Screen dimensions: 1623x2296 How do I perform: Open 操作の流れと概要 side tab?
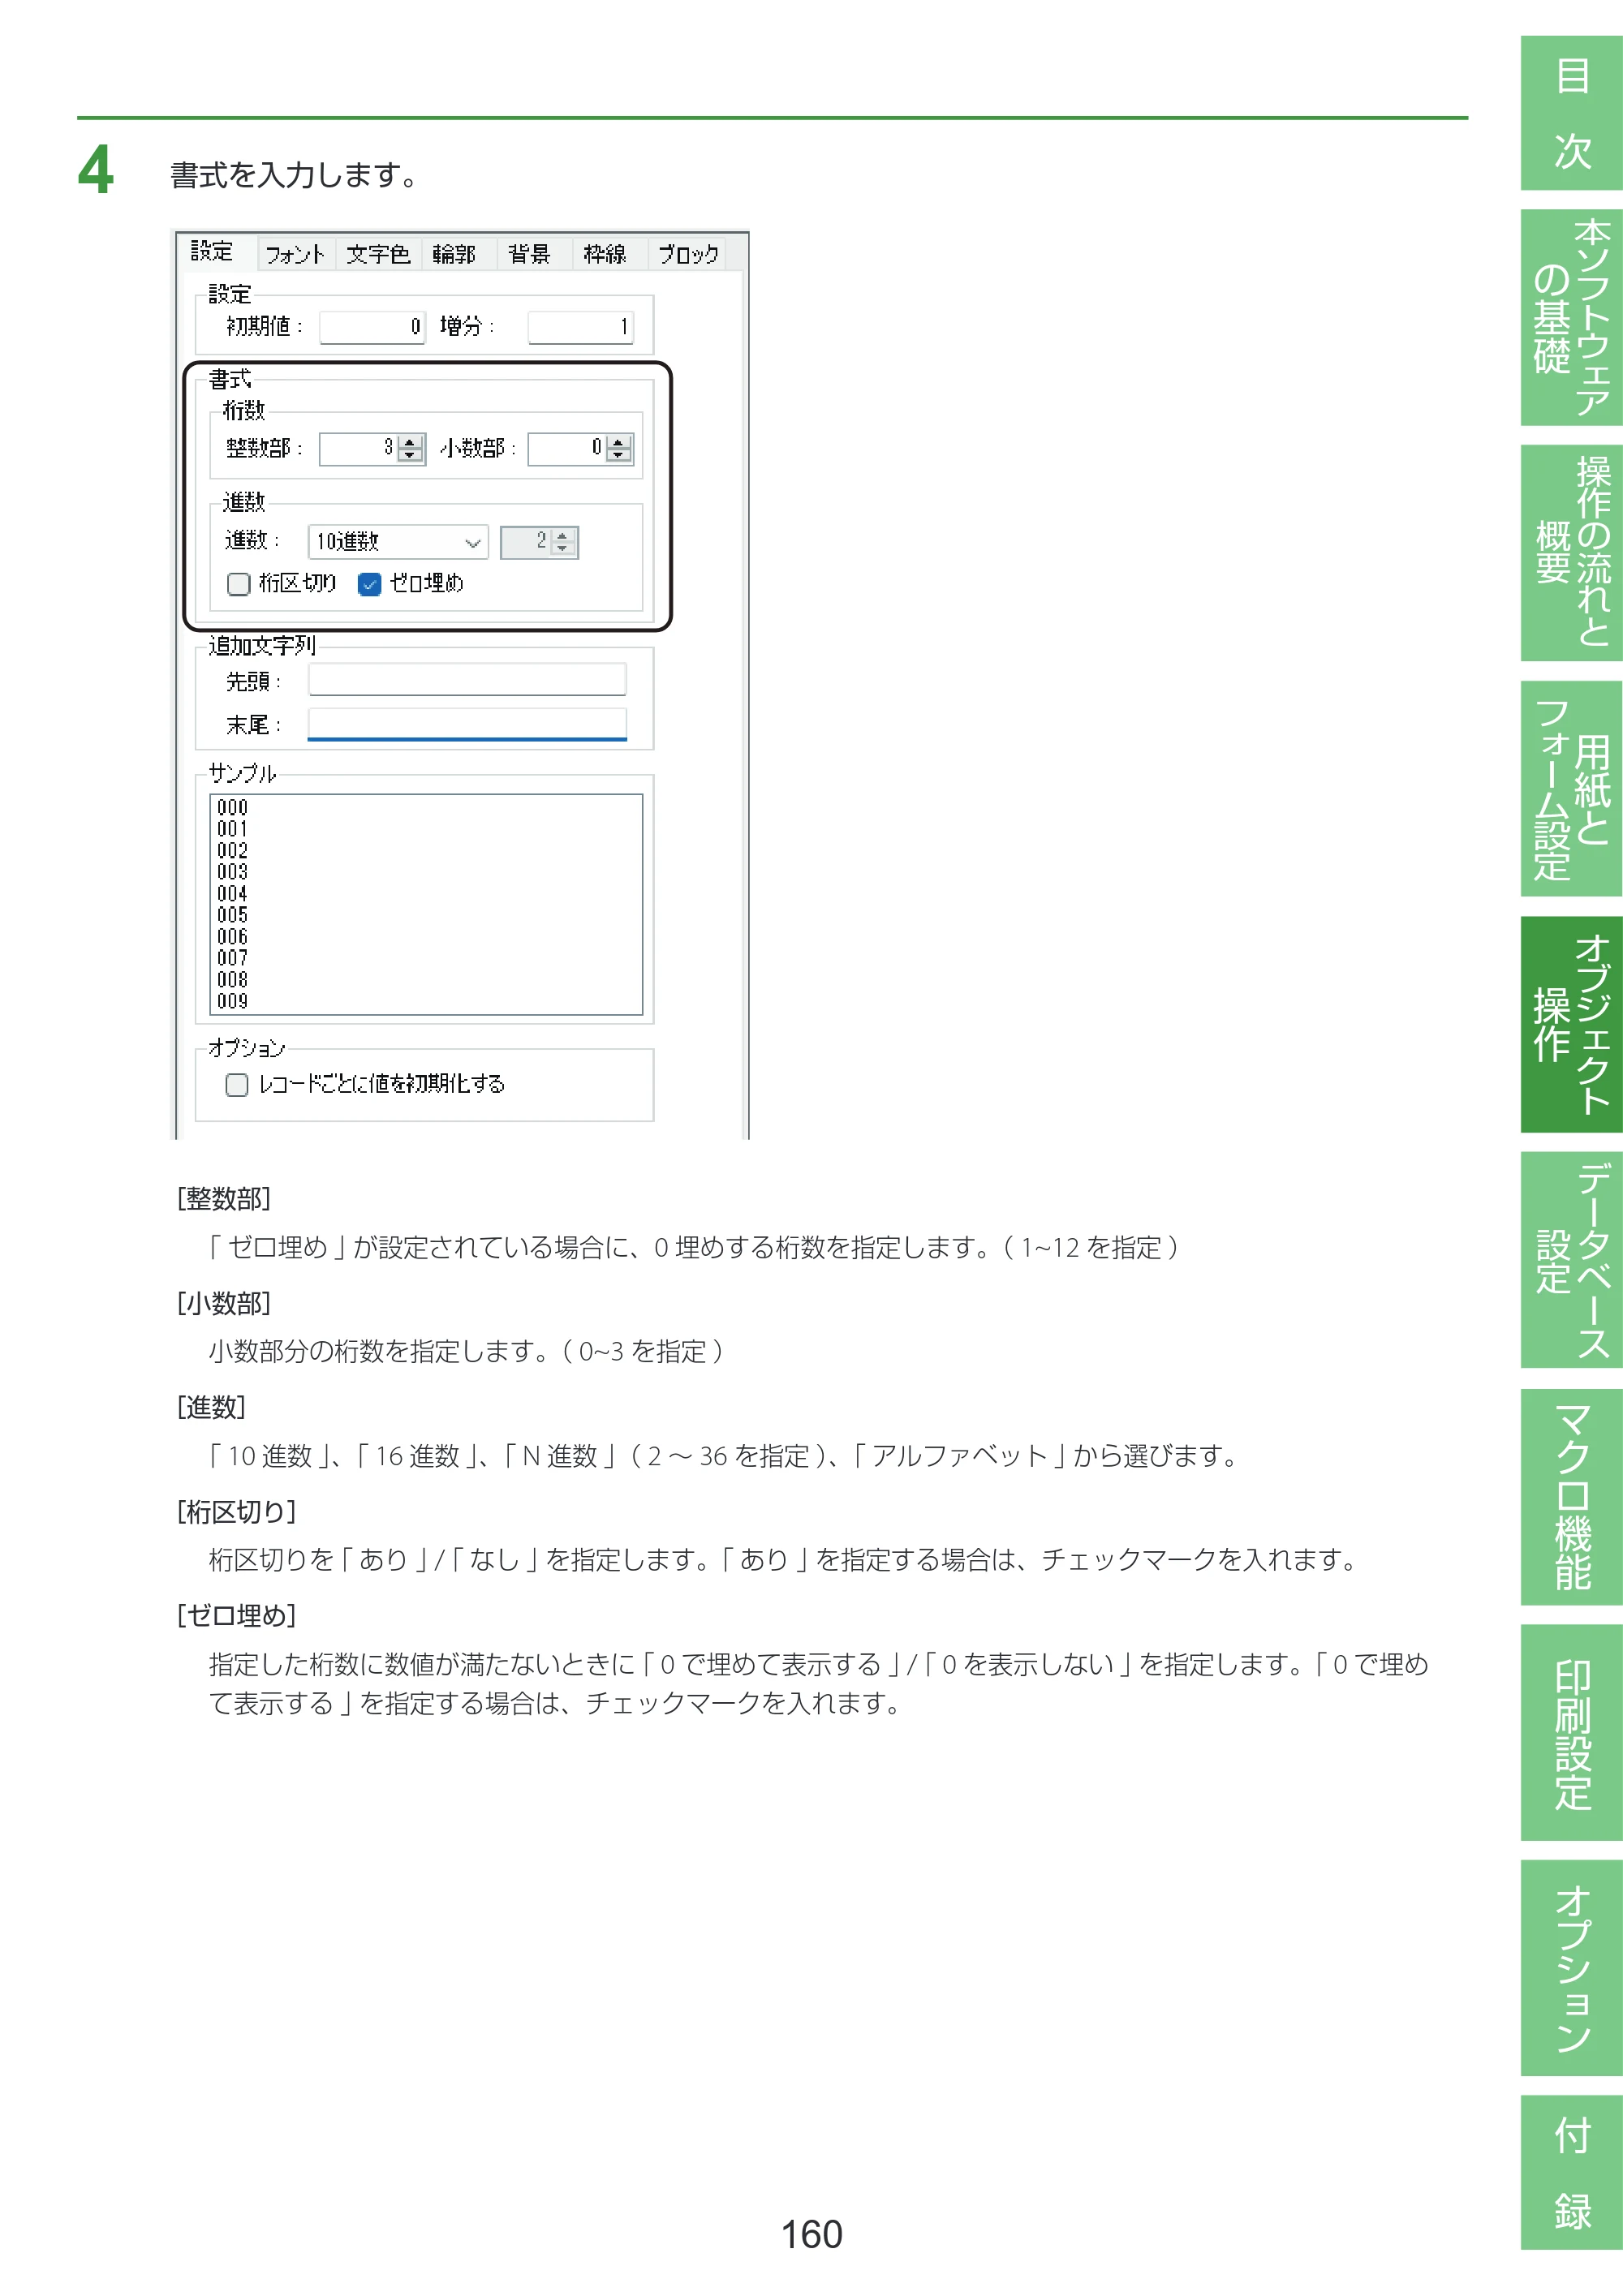1571,553
